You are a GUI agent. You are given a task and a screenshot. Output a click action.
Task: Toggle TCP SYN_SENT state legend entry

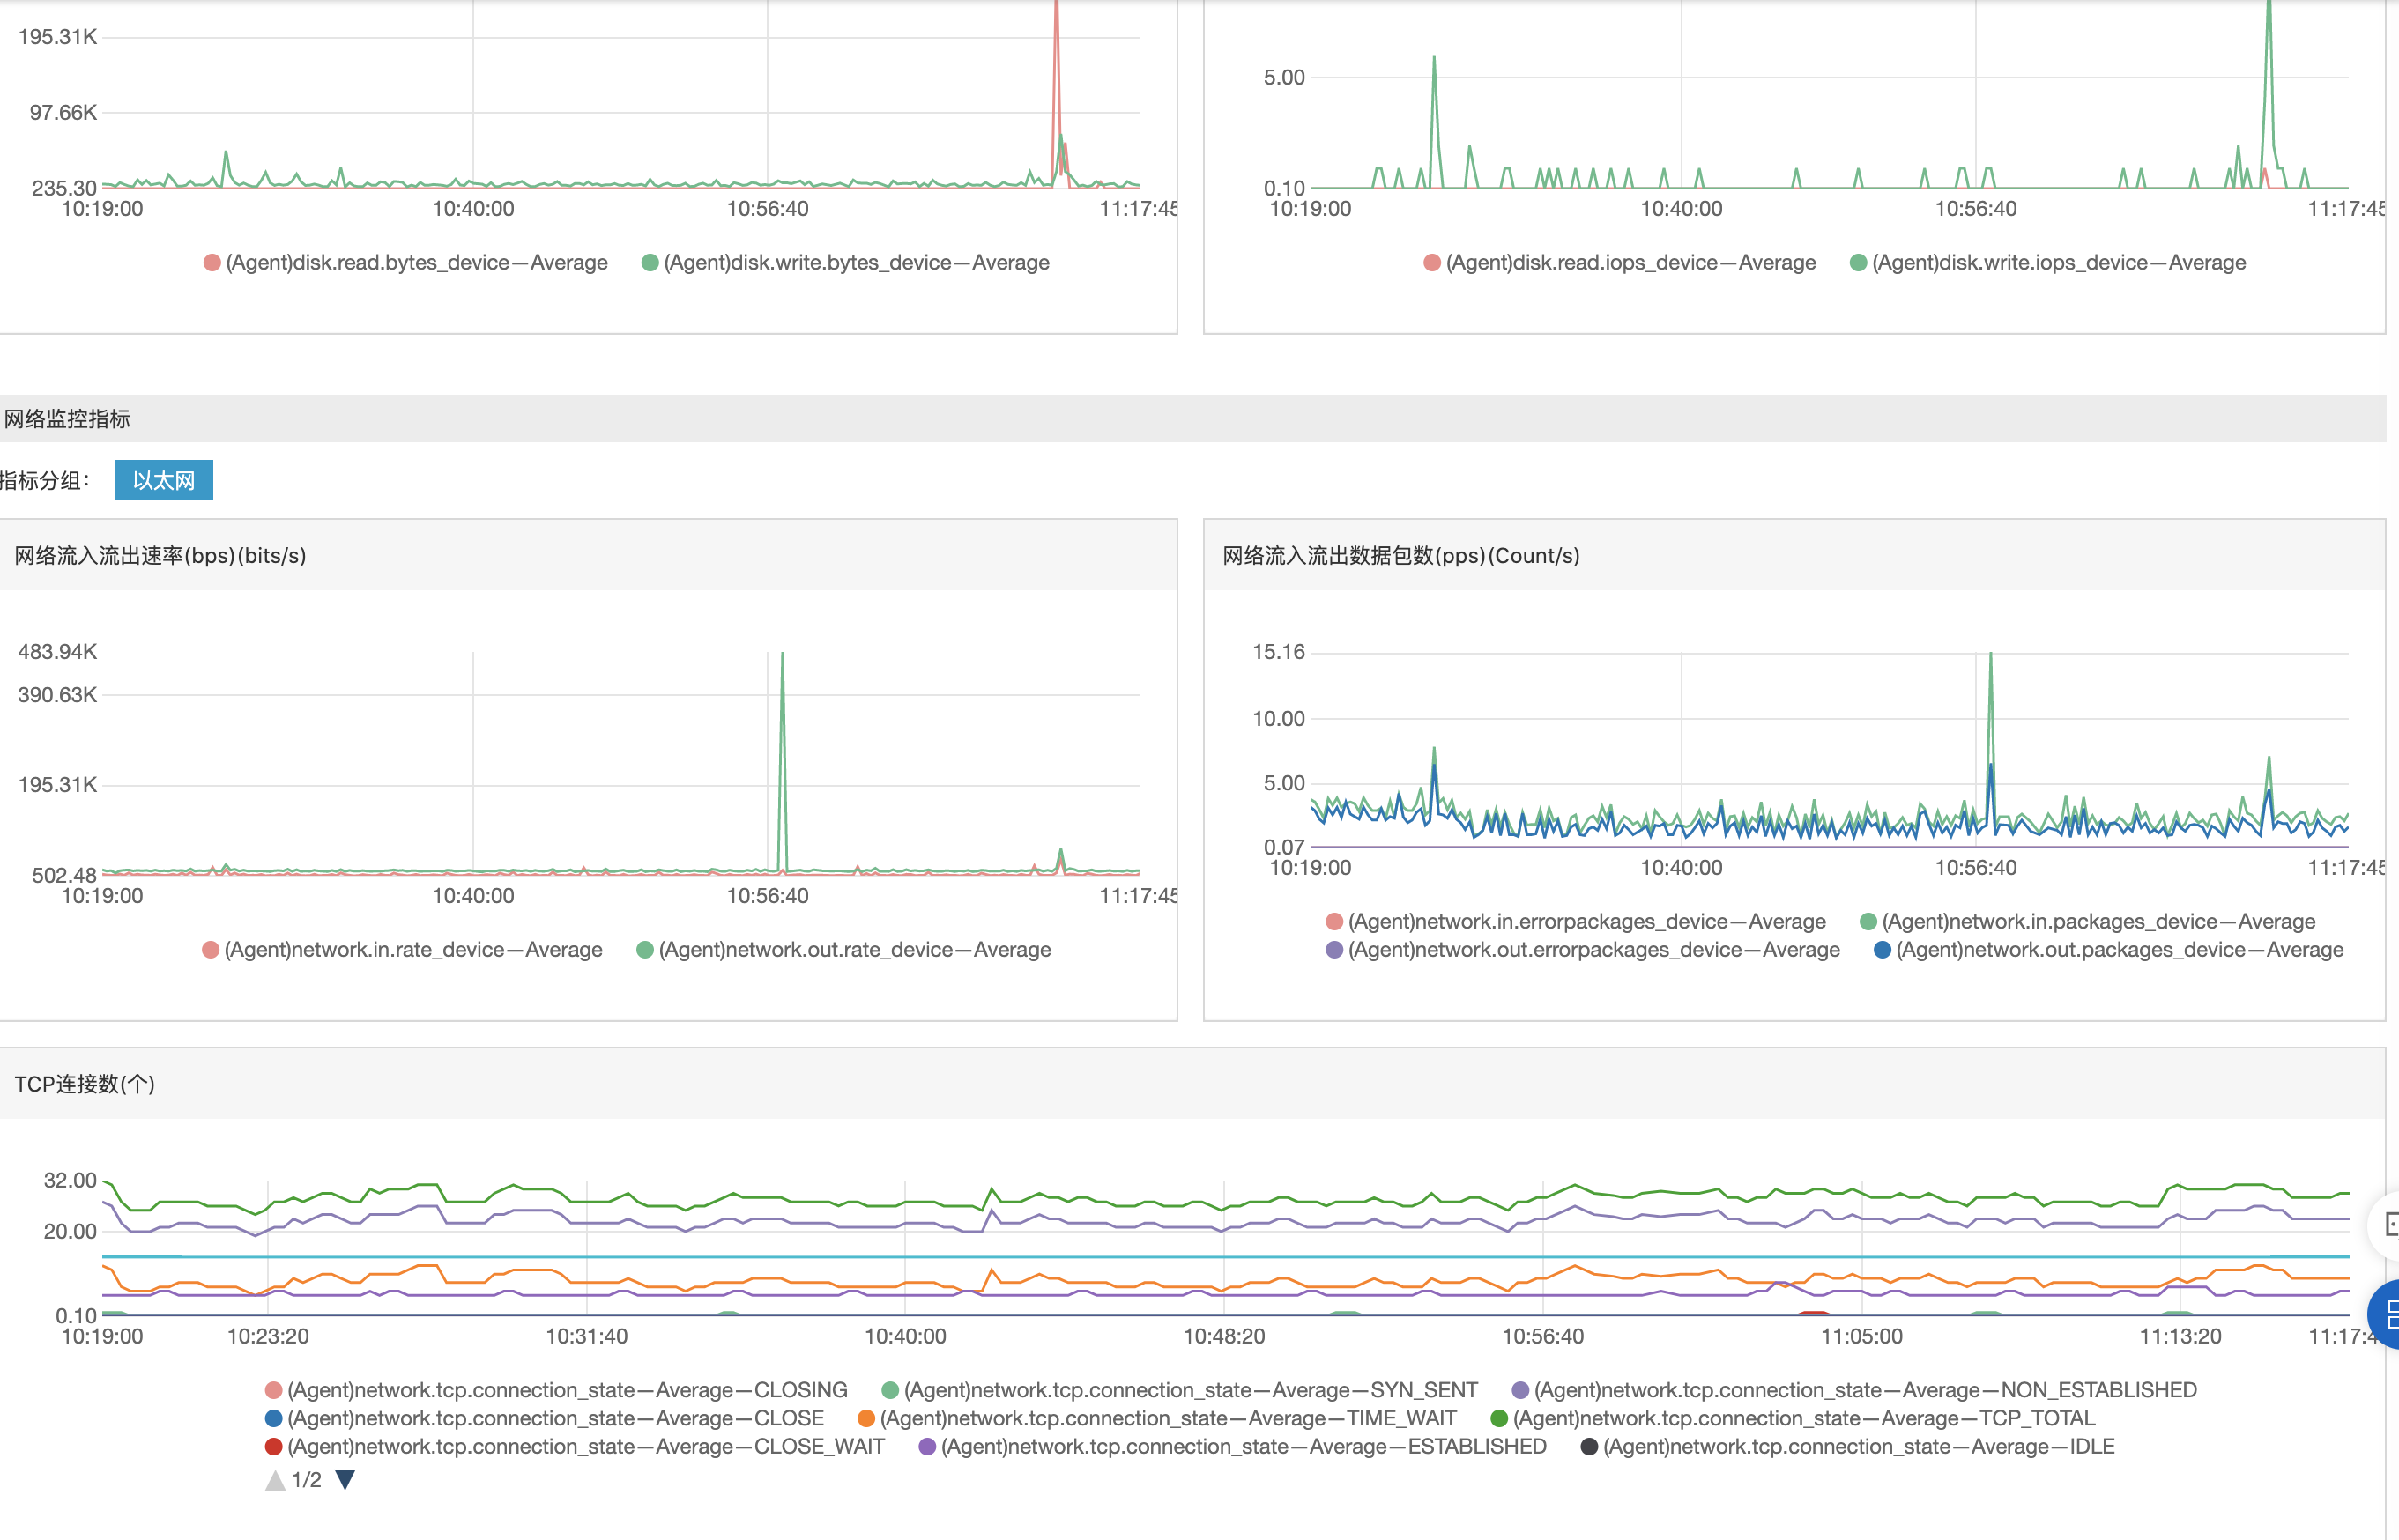1179,1390
